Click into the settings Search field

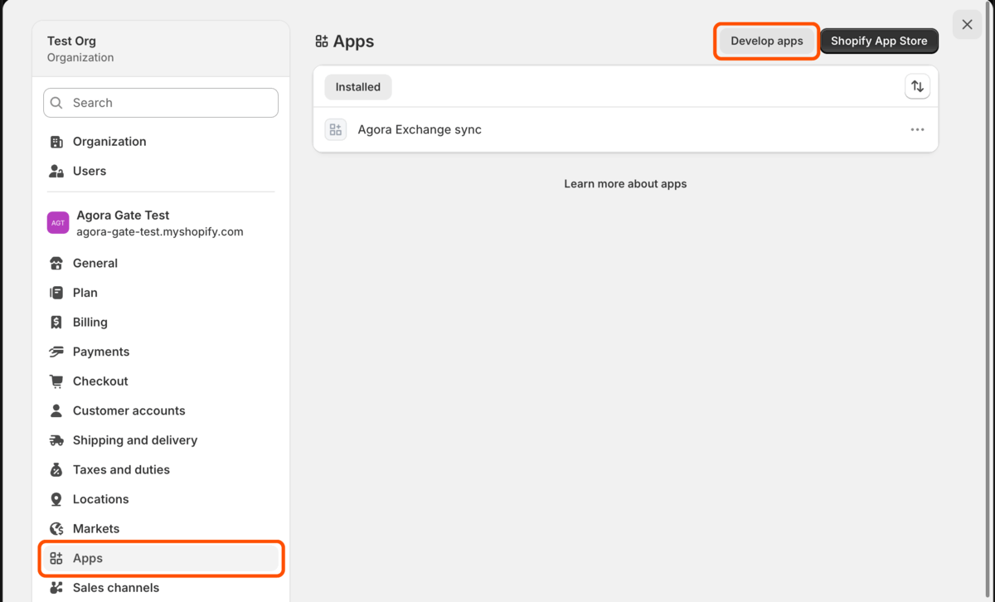pyautogui.click(x=161, y=103)
